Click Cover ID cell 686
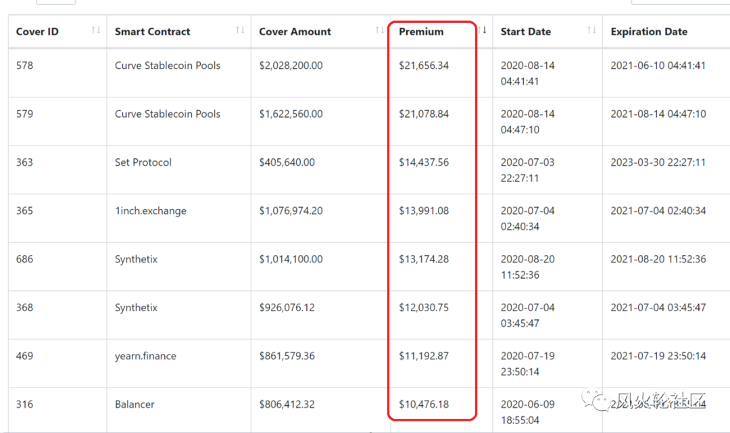This screenshot has width=730, height=433. (25, 260)
